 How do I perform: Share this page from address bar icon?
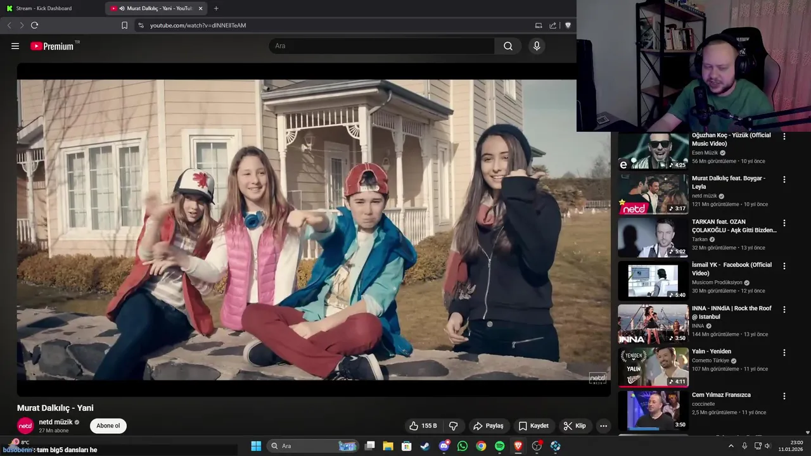coord(552,25)
